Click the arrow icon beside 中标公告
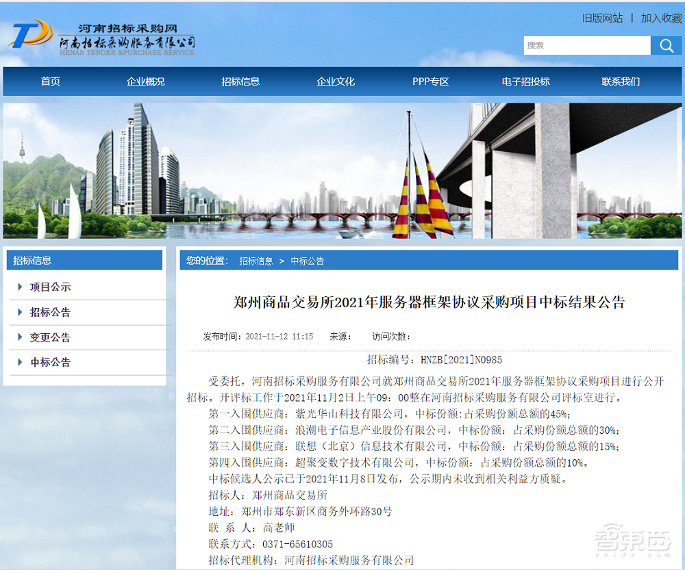Screen dimensions: 685x570 19,362
